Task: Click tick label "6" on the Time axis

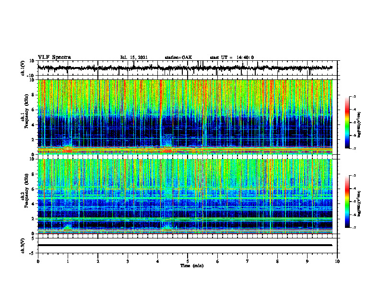Action: tap(218, 261)
